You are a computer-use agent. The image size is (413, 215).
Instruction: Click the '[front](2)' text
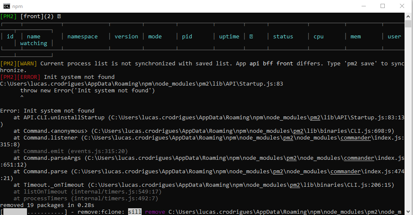37,16
